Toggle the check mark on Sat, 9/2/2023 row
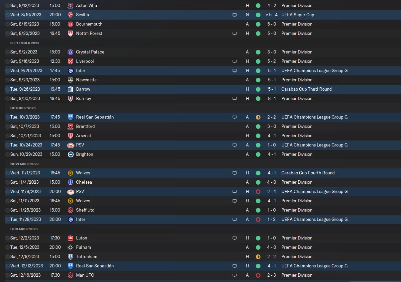Screen dimensions: 401x282 pos(7,52)
